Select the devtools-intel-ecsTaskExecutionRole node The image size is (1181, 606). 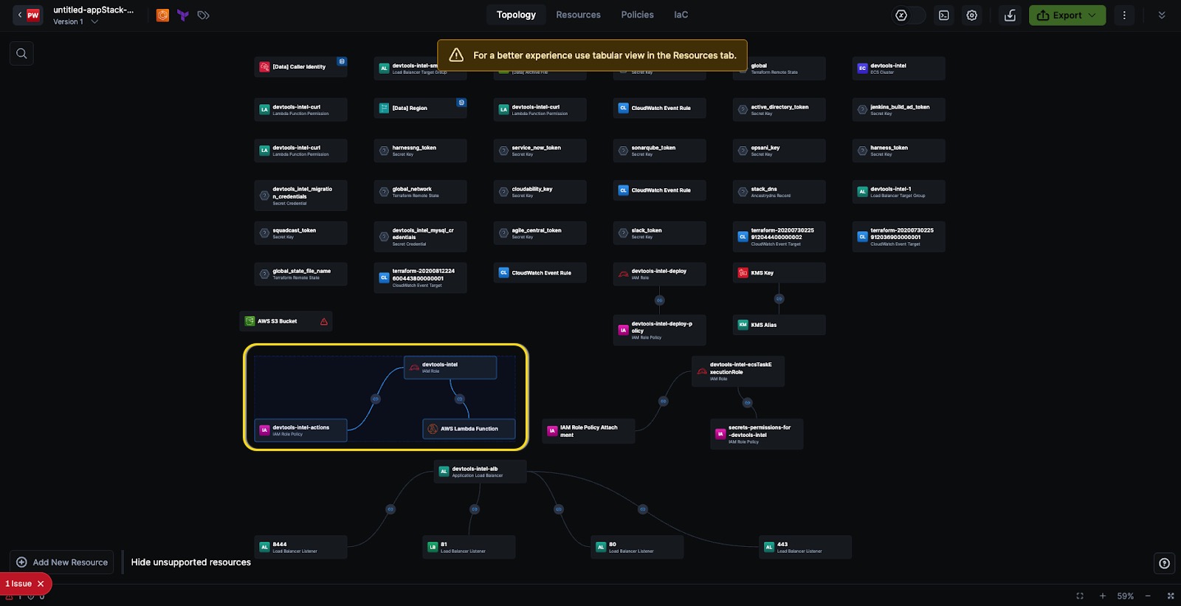coord(738,371)
